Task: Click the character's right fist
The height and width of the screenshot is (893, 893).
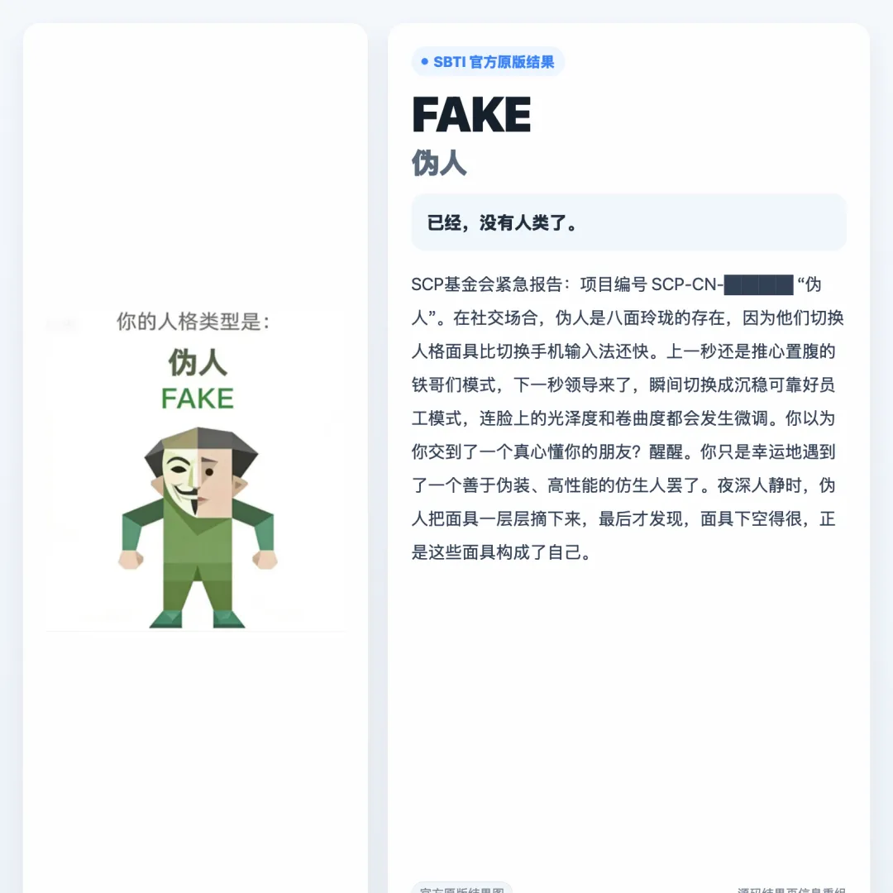Action: pyautogui.click(x=265, y=559)
